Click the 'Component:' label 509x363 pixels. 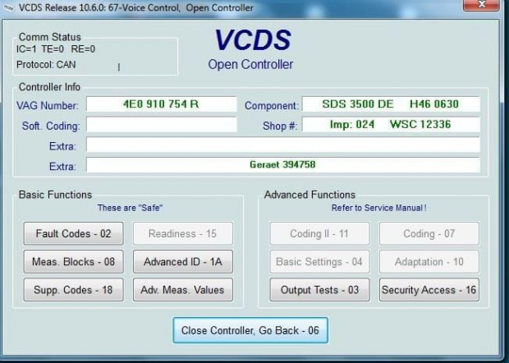(x=272, y=106)
